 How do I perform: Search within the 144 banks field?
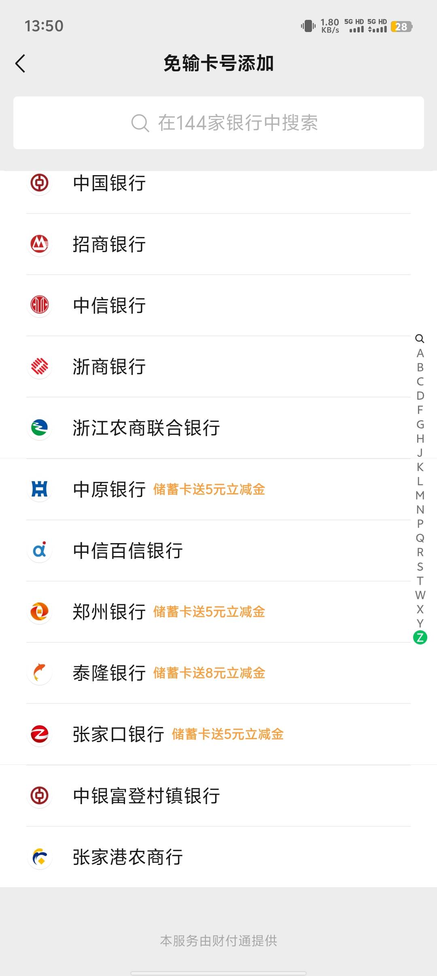(x=218, y=123)
